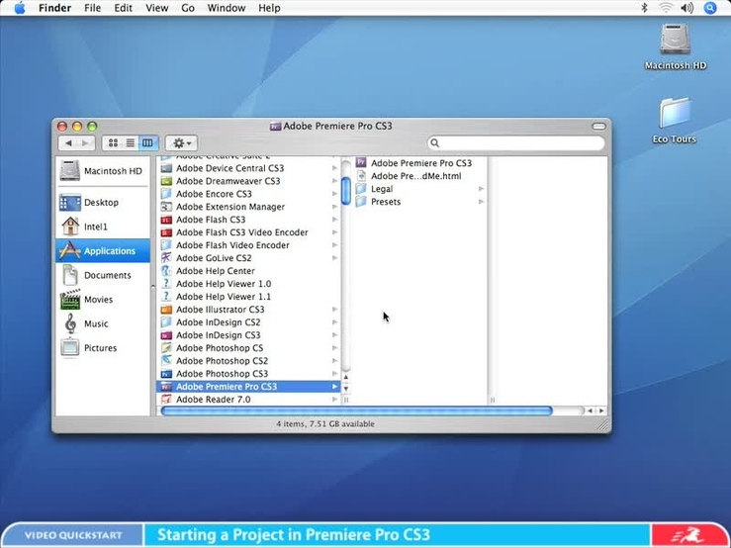Select Adobe Reader 7.0 folder
The height and width of the screenshot is (548, 731).
point(249,400)
